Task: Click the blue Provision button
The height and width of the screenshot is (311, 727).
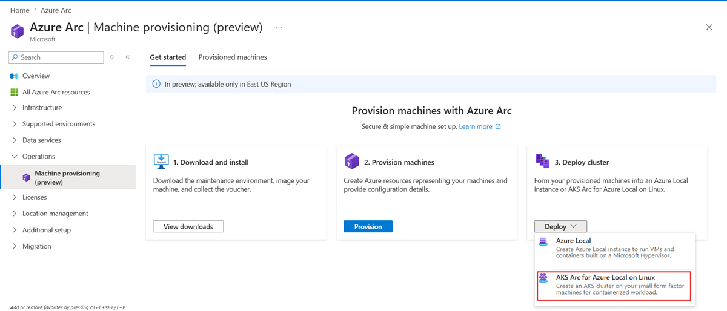Action: point(368,226)
